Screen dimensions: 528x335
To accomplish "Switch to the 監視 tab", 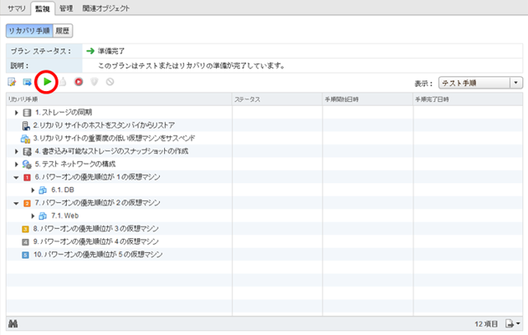I will (43, 8).
